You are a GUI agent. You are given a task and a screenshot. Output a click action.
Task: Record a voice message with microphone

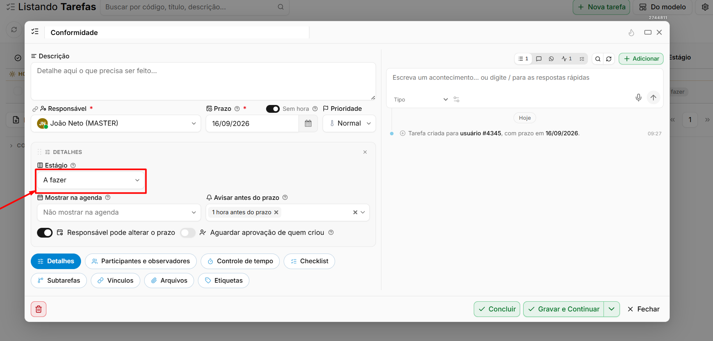point(638,98)
